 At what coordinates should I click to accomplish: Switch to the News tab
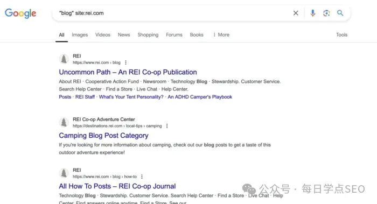pos(124,34)
